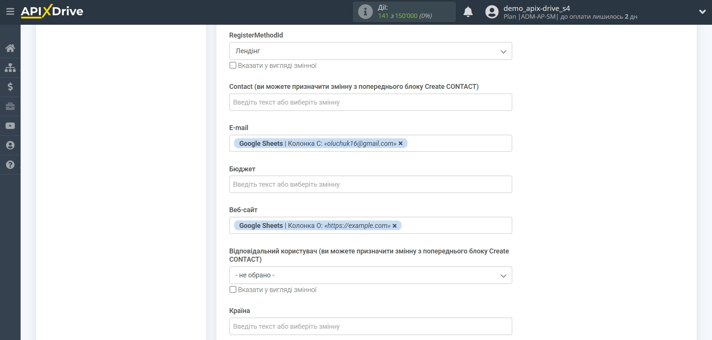The width and height of the screenshot is (712, 340).
Task: Open billing dollar sign icon
Action: [10, 87]
